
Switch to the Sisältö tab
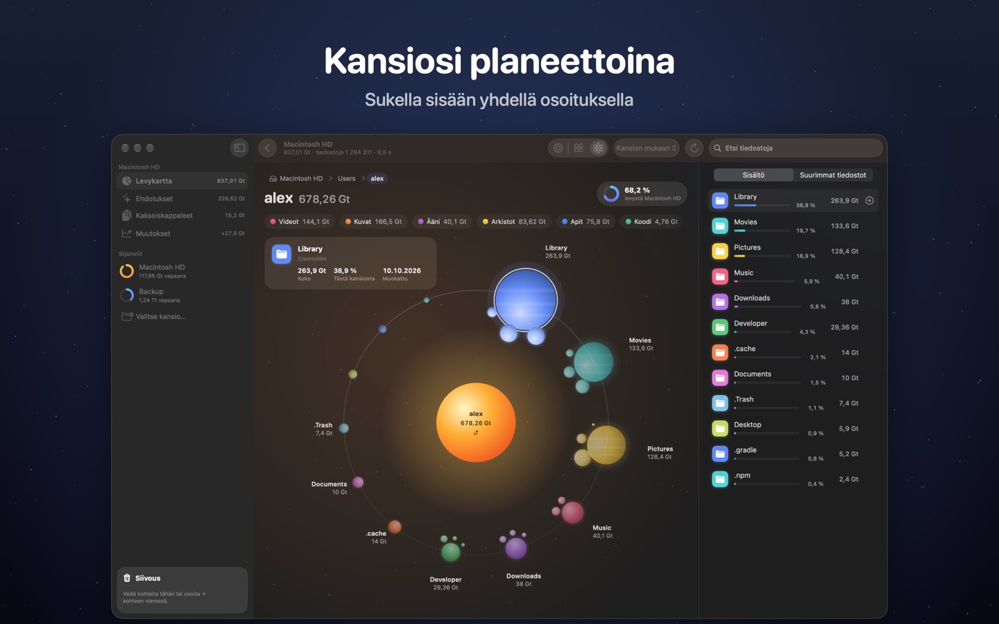(x=753, y=175)
